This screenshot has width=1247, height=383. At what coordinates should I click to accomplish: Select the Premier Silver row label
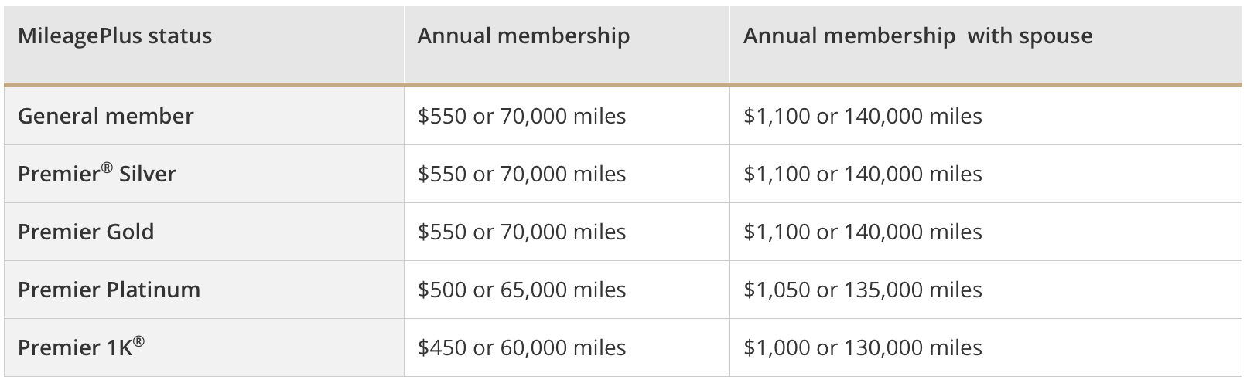point(97,175)
